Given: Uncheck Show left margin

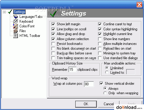Looking at the screenshot, I should click(53, 24).
